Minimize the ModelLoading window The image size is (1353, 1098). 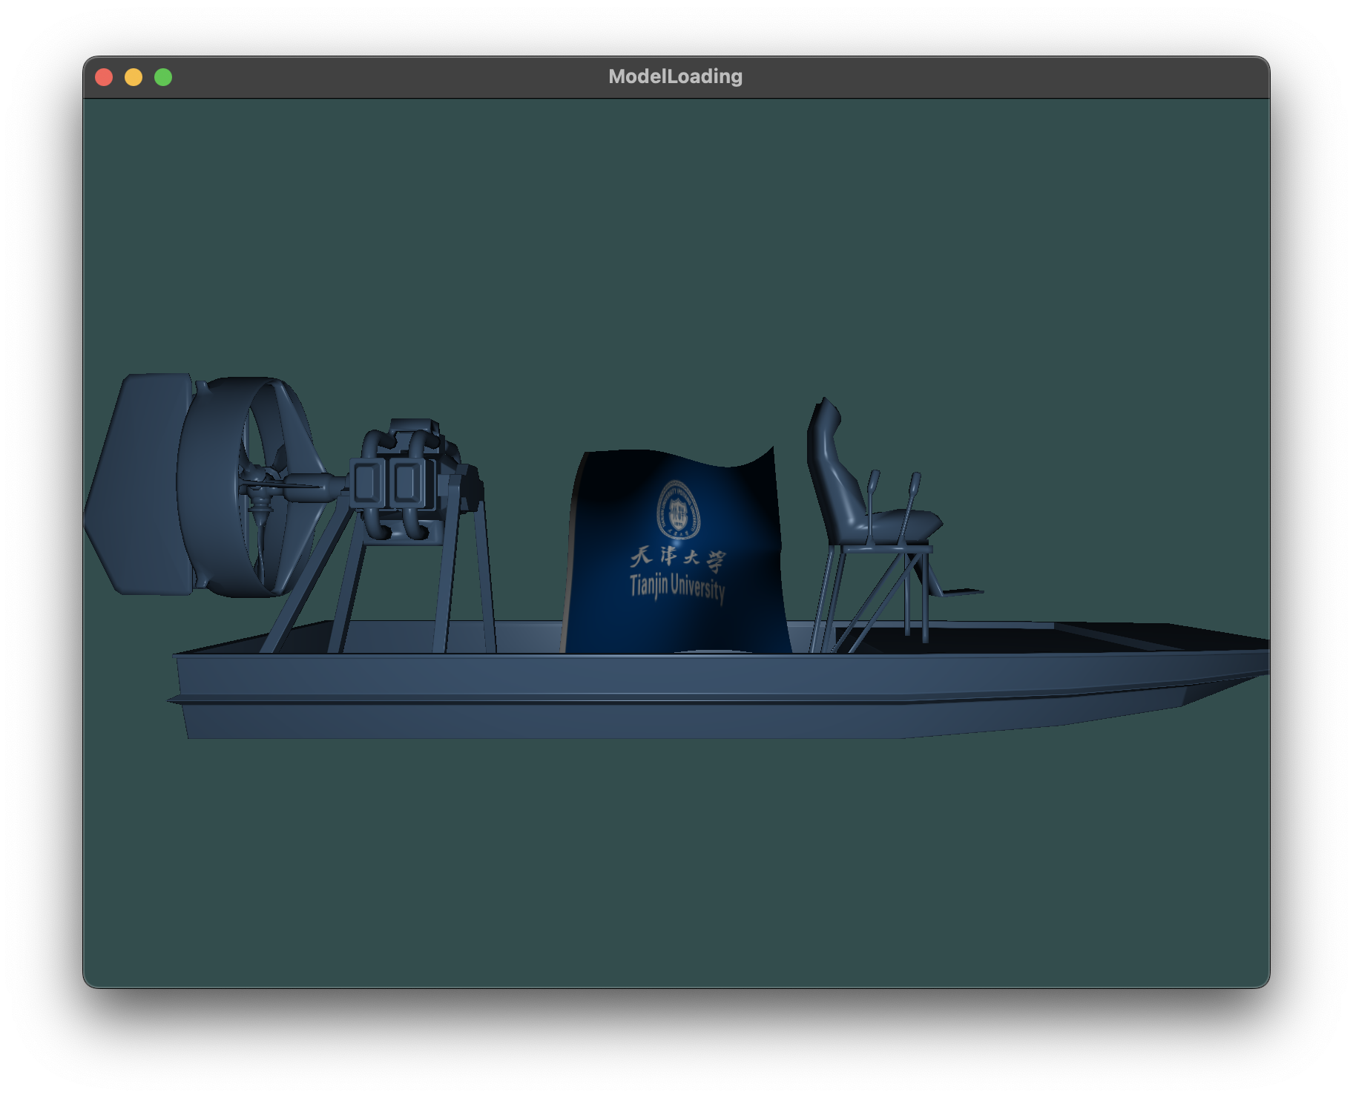[x=134, y=77]
